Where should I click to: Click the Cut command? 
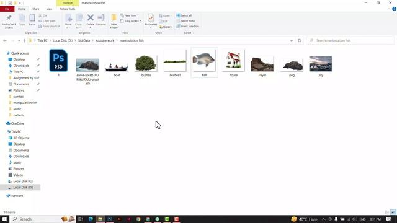tap(43, 15)
